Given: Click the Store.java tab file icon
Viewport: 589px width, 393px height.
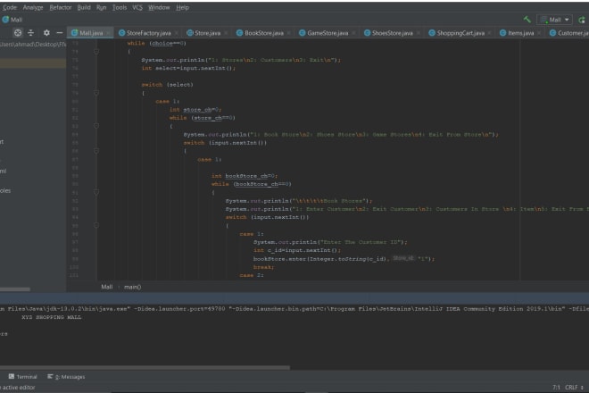Looking at the screenshot, I should (x=190, y=33).
